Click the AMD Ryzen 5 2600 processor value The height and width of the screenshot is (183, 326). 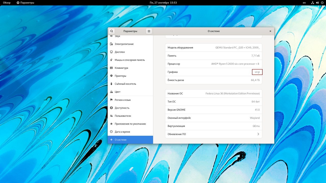click(235, 64)
